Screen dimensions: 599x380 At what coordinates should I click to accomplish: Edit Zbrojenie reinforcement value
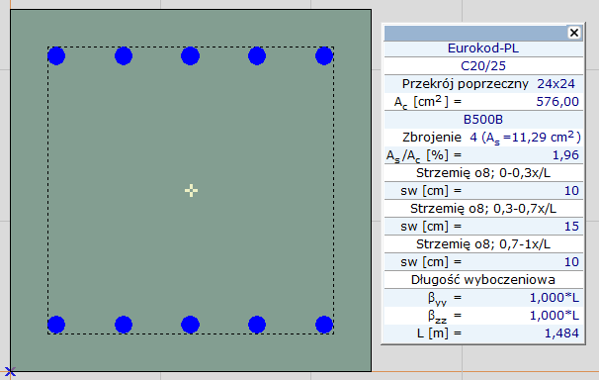click(525, 138)
